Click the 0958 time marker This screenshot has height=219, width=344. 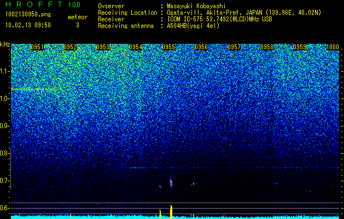coord(267,47)
